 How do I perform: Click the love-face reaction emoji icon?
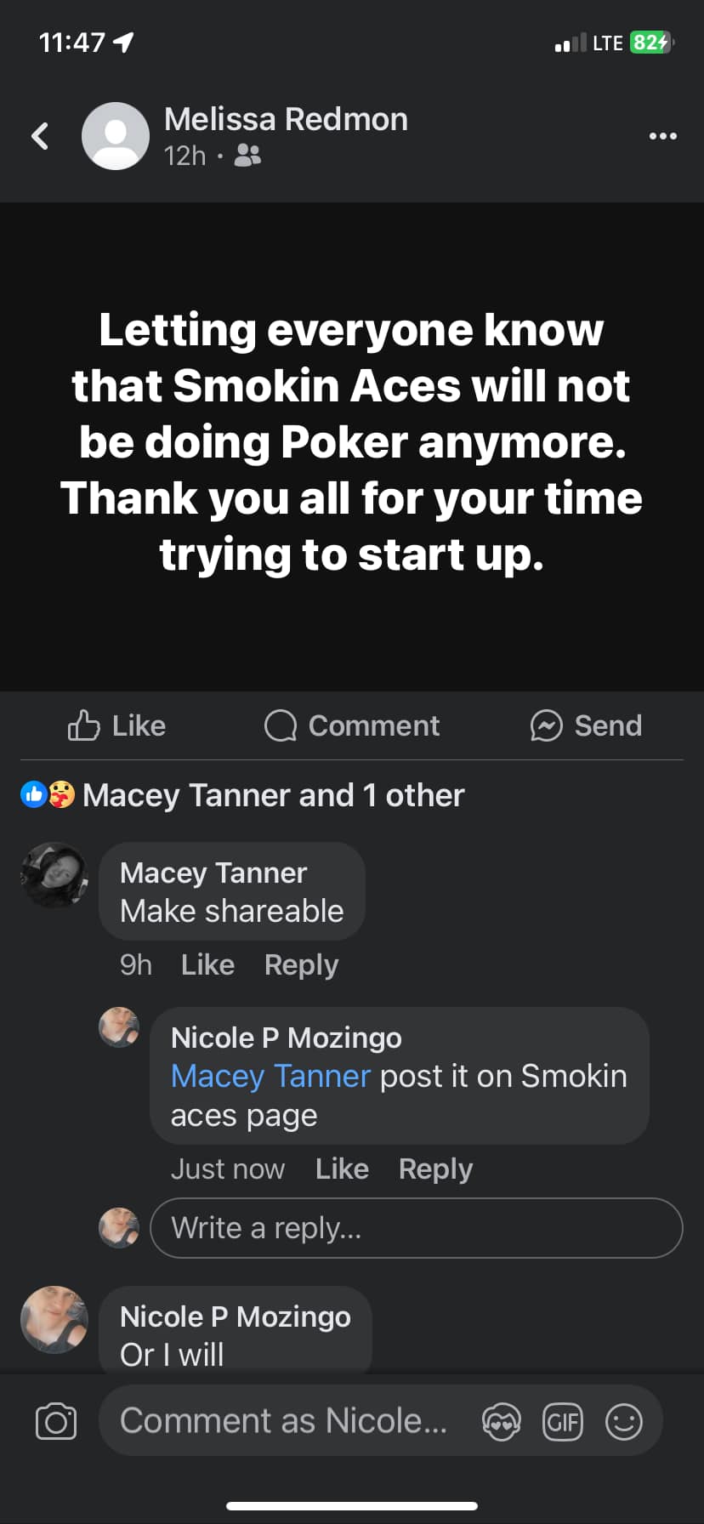coord(59,794)
